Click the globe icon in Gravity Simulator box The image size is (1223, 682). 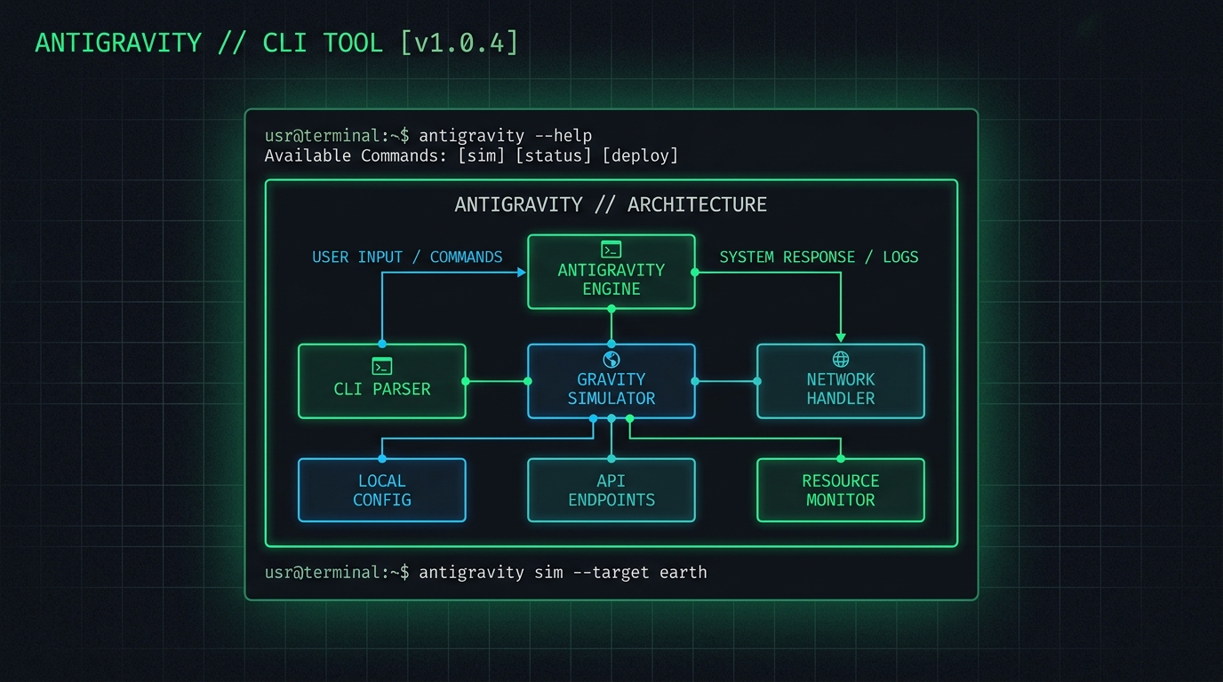[x=611, y=359]
